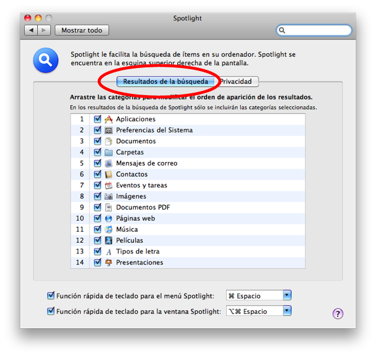376x356 pixels.
Task: Uncheck the Carpetas checkbox
Action: [x=97, y=152]
